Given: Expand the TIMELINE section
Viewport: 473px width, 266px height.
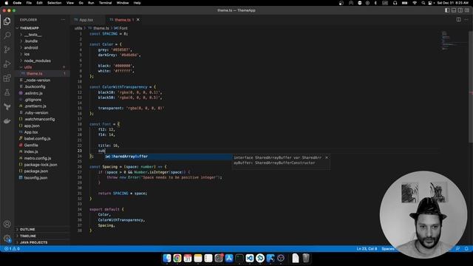Looking at the screenshot, I should (28, 236).
